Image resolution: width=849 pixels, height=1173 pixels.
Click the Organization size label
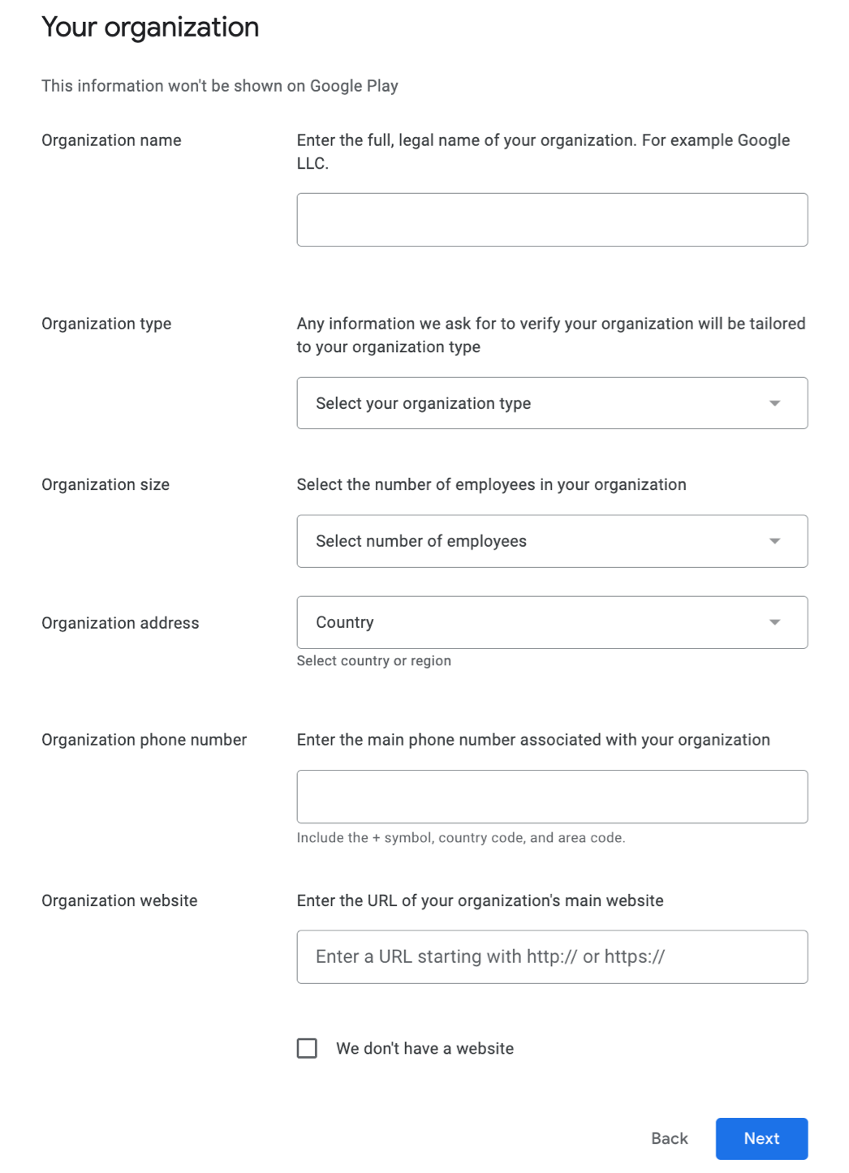coord(106,484)
